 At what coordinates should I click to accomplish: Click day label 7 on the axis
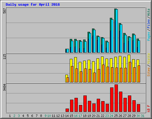37,116
